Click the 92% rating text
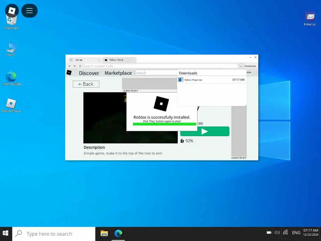This screenshot has width=321, height=241. [189, 141]
